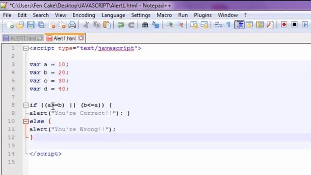Screen dimensions: 311x175
Task: Open the User Defined Language icon
Action: click(249, 25)
